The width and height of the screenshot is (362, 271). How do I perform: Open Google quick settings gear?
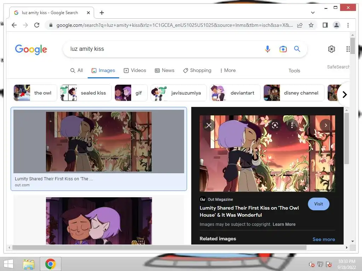tap(332, 49)
